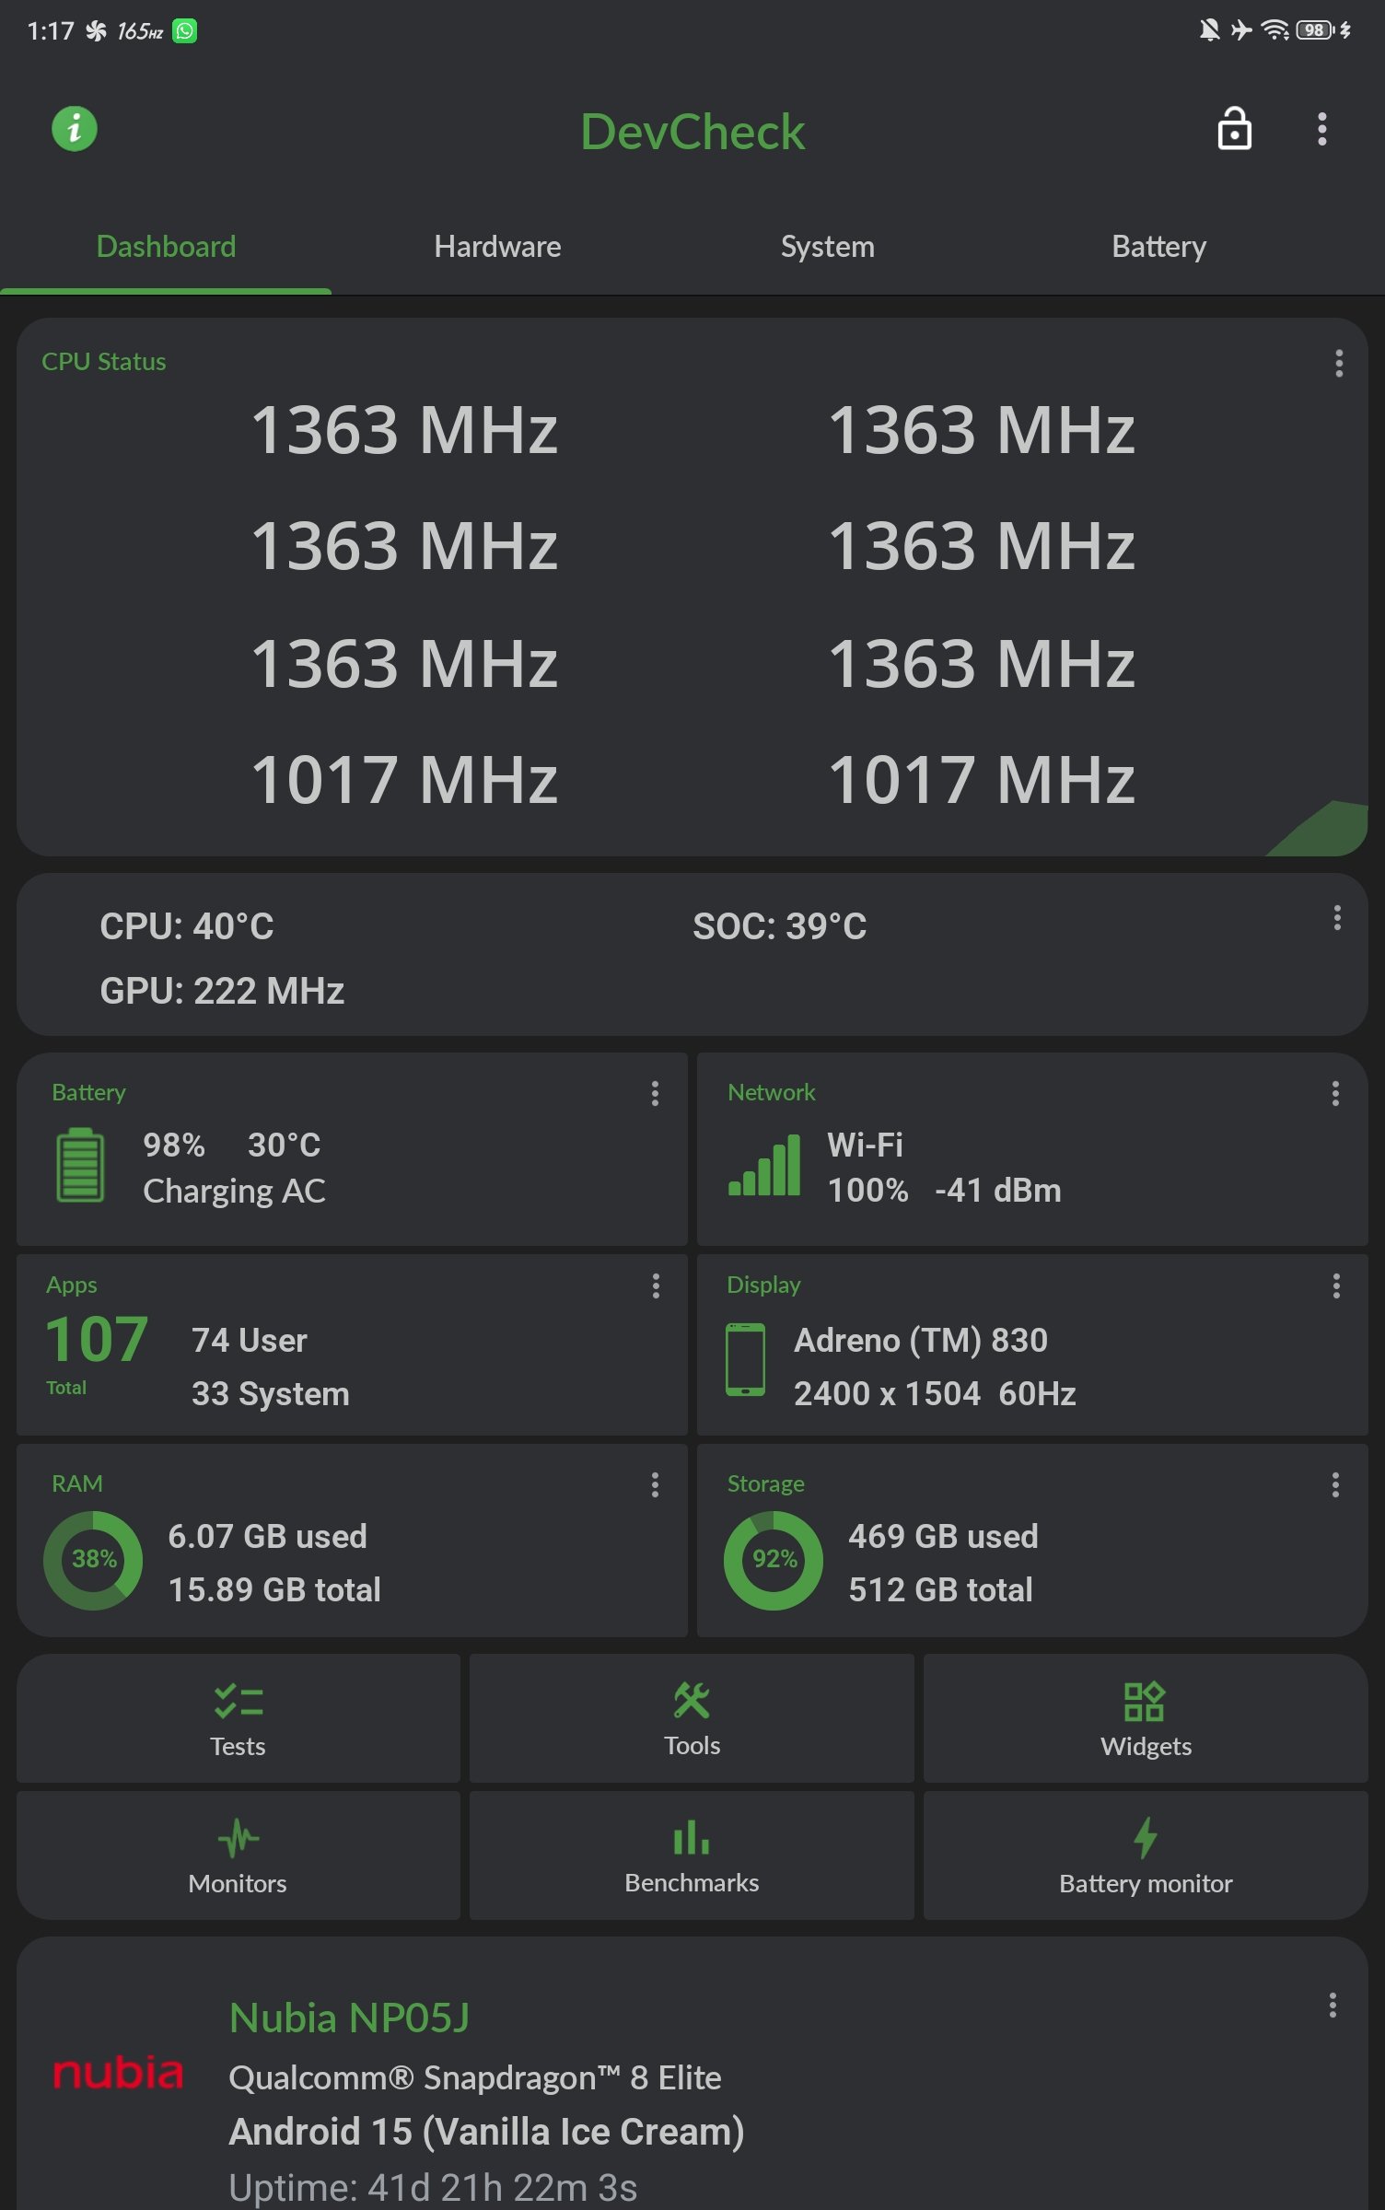Open Battery monitor tile

pos(1146,1855)
